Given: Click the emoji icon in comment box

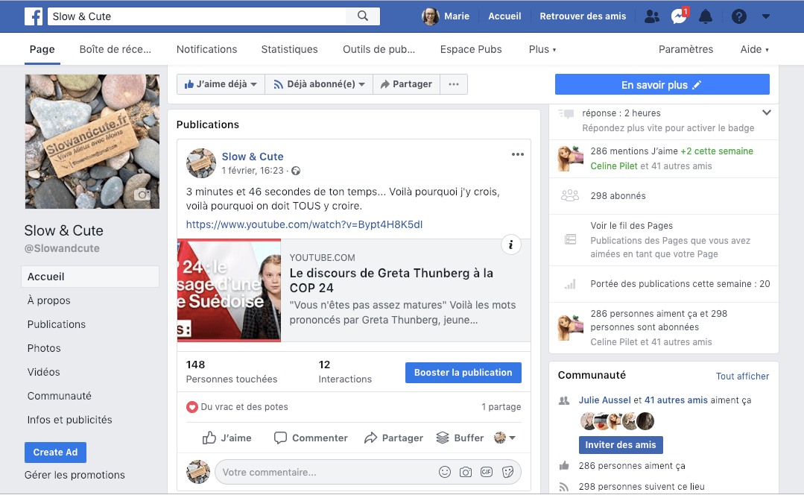Looking at the screenshot, I should (445, 472).
